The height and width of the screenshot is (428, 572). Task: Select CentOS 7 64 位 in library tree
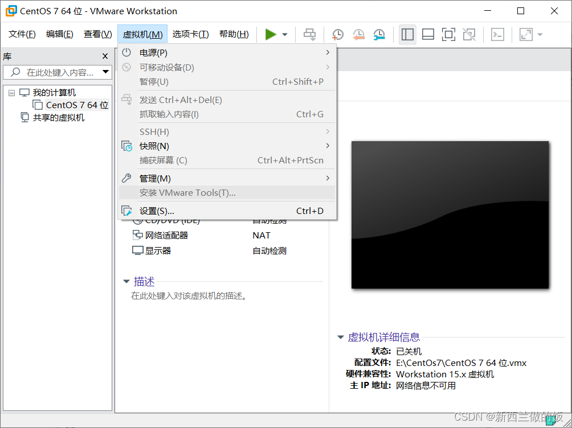77,105
